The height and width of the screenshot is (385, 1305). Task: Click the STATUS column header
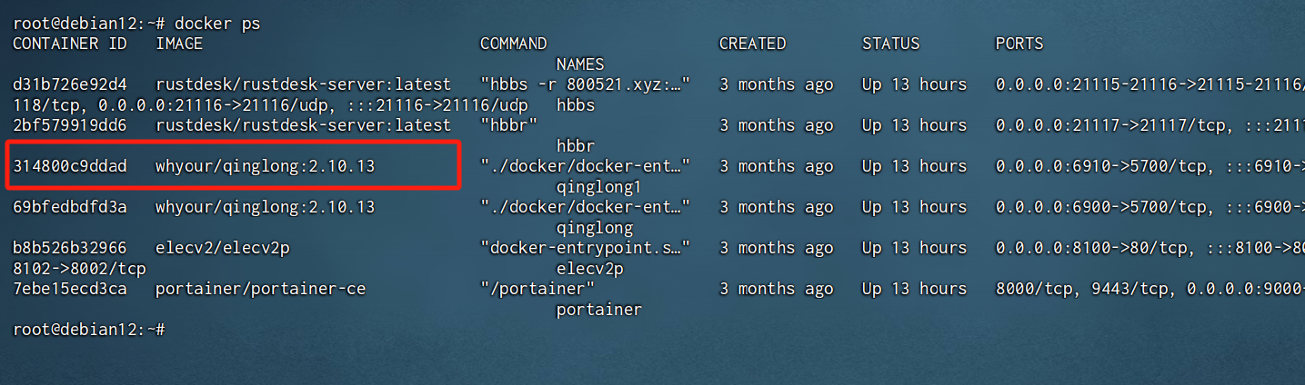(890, 44)
